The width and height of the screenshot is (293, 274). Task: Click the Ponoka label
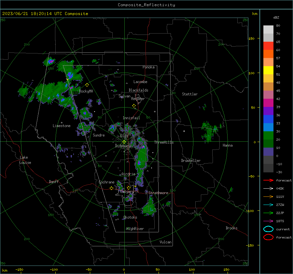(x=148, y=67)
